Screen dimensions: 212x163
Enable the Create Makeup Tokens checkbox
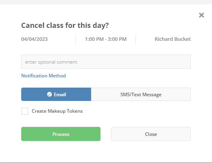(x=25, y=111)
